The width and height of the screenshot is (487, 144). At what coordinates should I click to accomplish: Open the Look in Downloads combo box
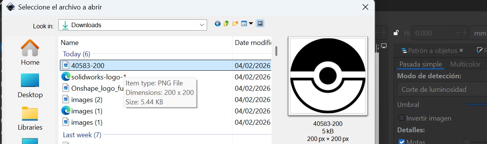pyautogui.click(x=133, y=25)
